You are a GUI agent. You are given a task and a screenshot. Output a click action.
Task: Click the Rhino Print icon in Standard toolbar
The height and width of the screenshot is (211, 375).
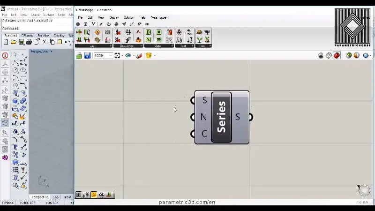[29, 42]
